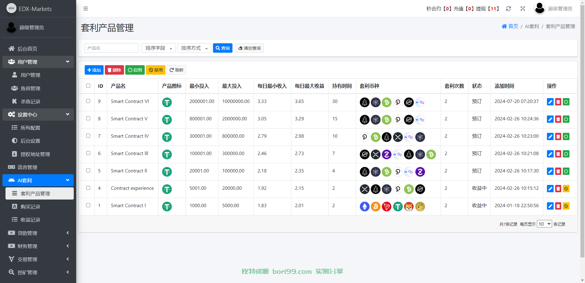Click the 查询 search button

tap(223, 48)
